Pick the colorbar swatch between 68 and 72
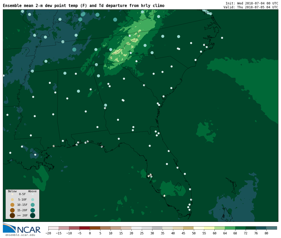This screenshot has height=238, width=281. [240, 228]
